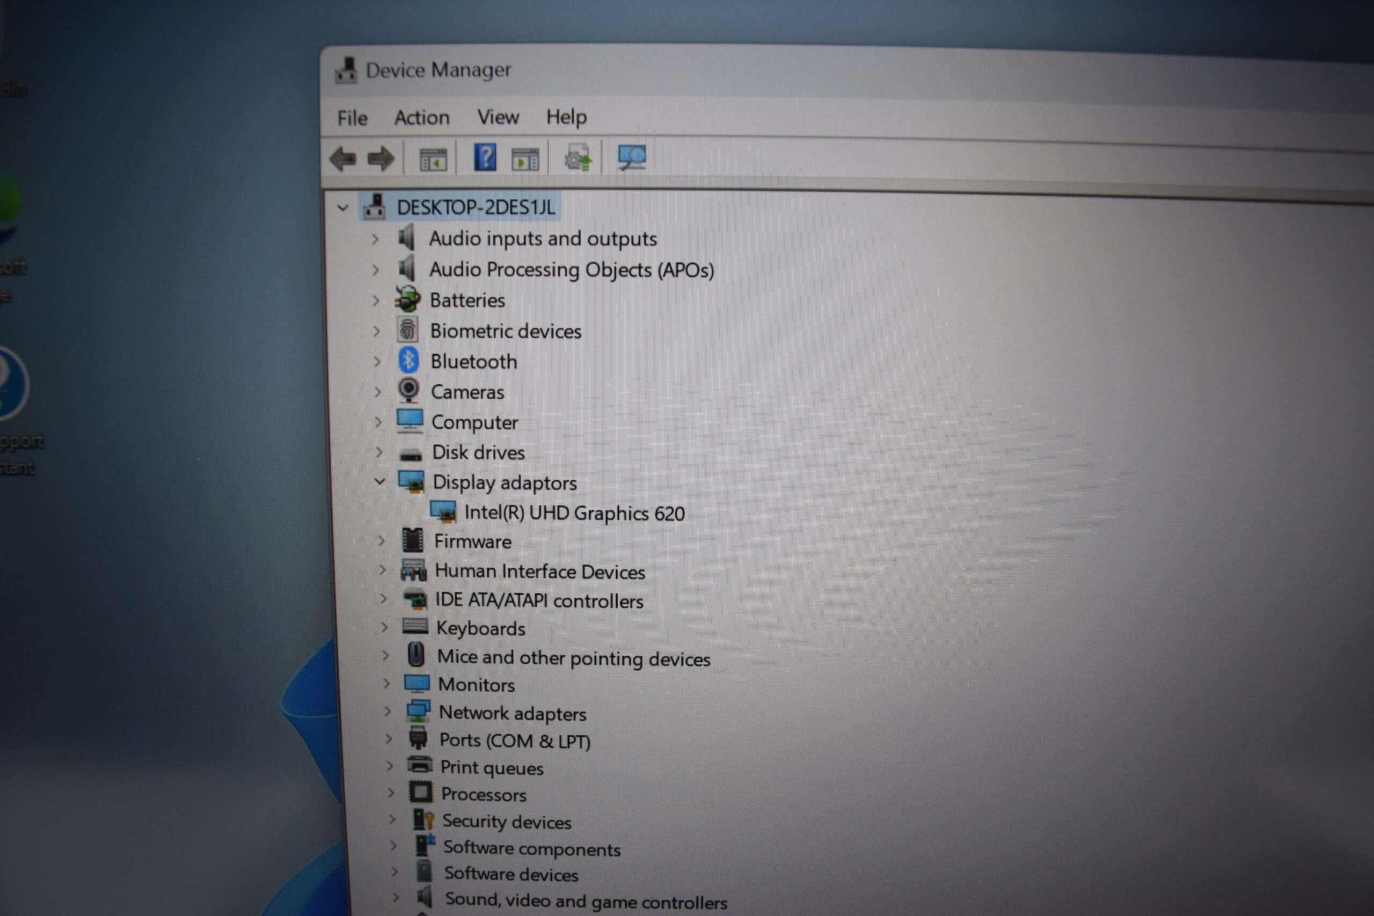Click the Device Manager title bar icon

point(346,71)
